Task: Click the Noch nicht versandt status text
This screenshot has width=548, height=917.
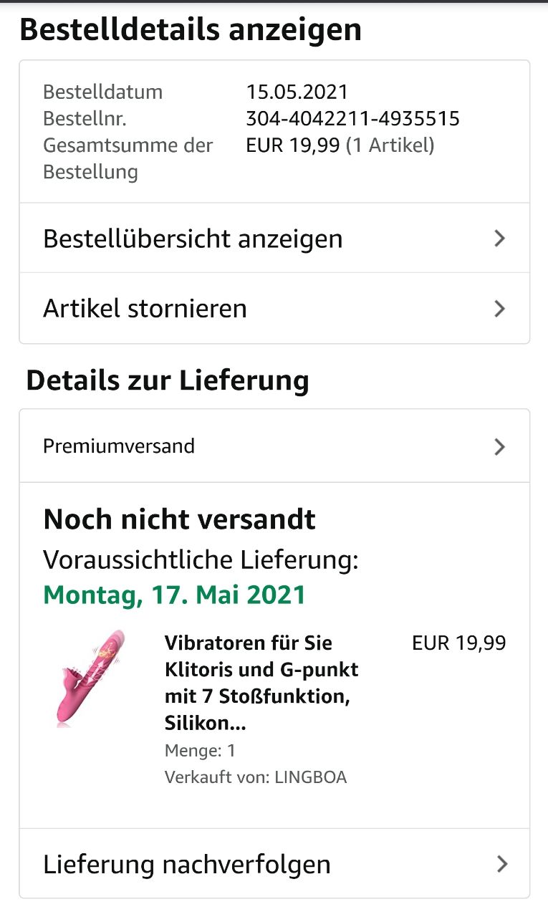Action: (x=179, y=519)
